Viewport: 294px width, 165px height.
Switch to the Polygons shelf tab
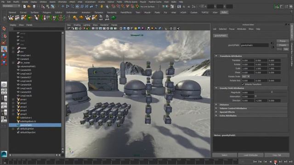coord(47,12)
